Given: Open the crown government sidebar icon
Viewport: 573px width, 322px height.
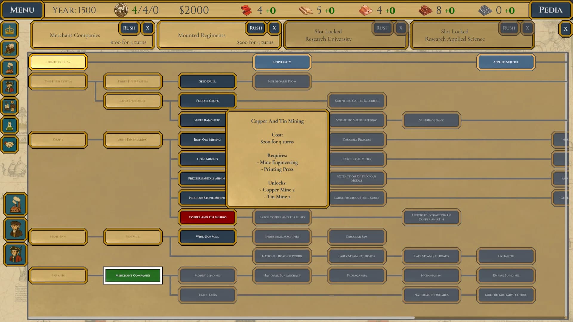Looking at the screenshot, I should 10,30.
